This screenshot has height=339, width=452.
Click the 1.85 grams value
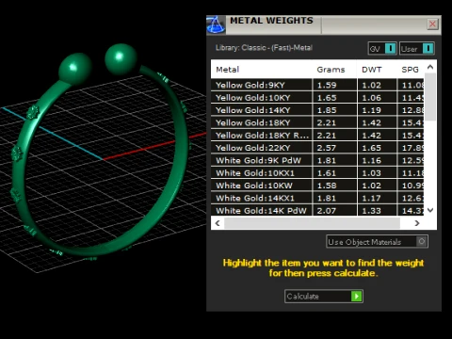[x=327, y=110]
